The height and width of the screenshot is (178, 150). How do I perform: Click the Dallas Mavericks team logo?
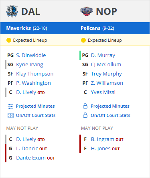(x=12, y=11)
